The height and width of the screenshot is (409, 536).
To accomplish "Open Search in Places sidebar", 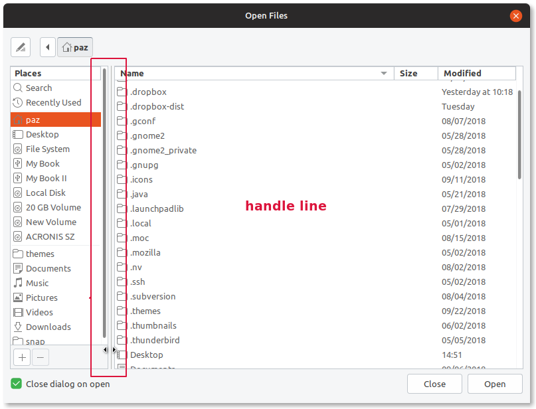I will point(56,88).
